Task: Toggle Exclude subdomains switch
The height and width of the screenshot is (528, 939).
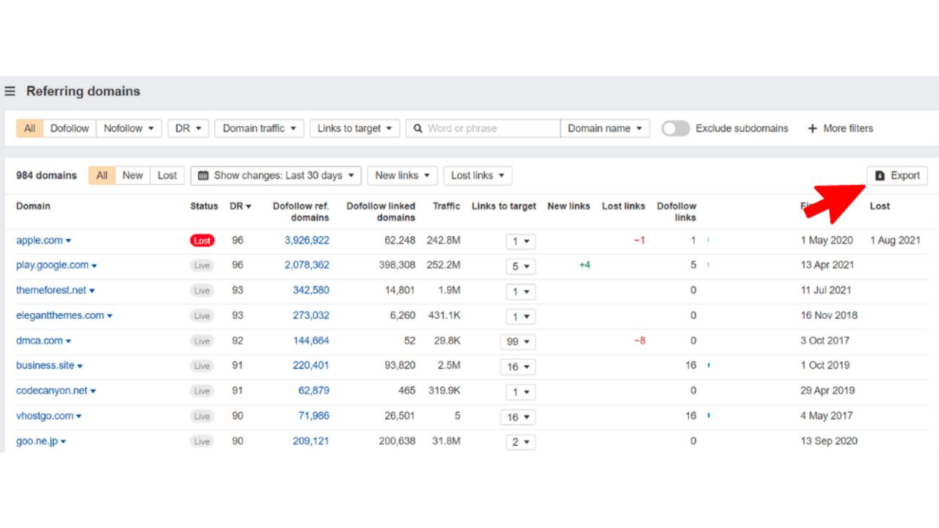Action: coord(676,128)
